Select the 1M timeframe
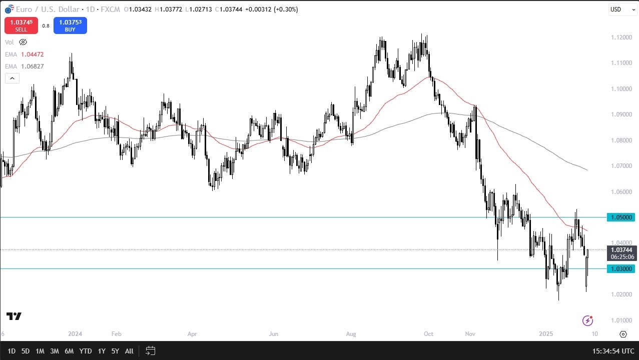Screen dimensions: 639x360 point(40,351)
